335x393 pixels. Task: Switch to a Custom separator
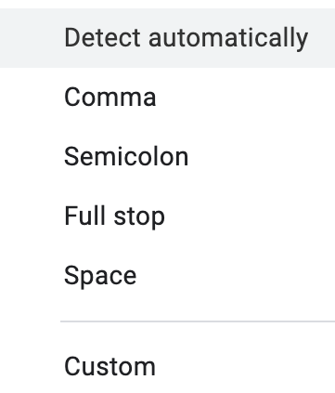click(x=167, y=367)
